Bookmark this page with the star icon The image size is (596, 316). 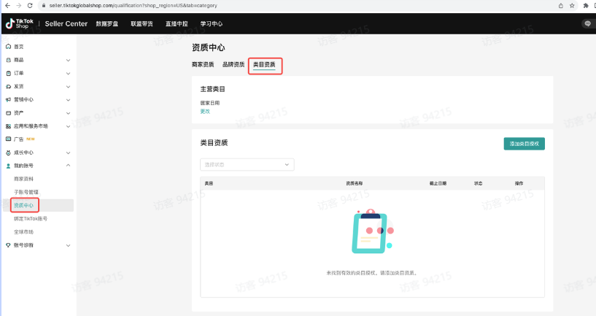pos(573,5)
